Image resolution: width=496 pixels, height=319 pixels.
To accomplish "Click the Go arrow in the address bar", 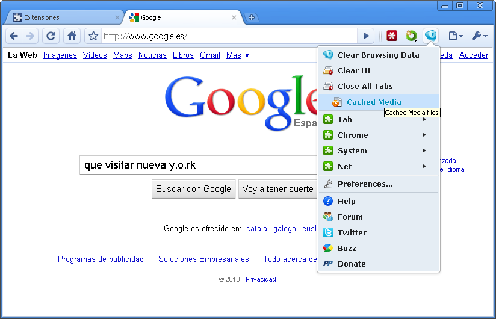I will 366,36.
